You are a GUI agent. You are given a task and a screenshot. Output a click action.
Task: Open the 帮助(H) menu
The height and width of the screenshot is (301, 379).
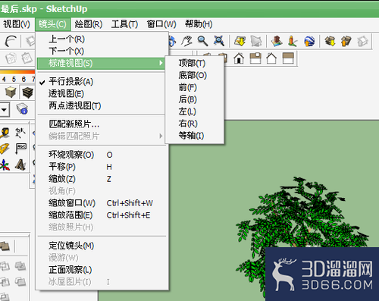[x=199, y=24]
